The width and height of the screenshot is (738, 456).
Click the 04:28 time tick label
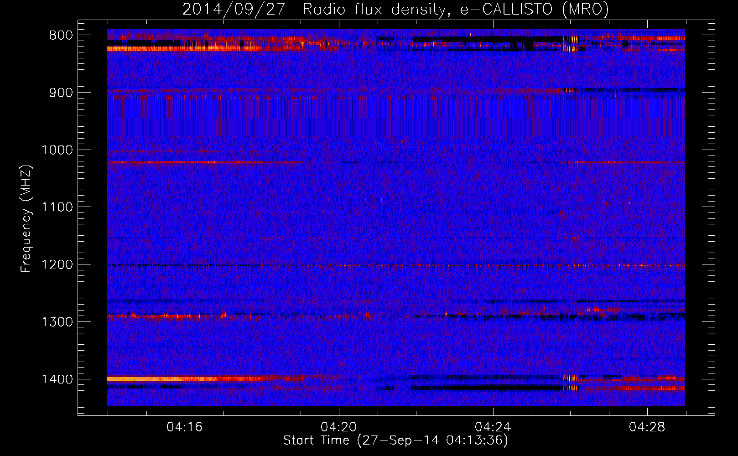pos(647,427)
